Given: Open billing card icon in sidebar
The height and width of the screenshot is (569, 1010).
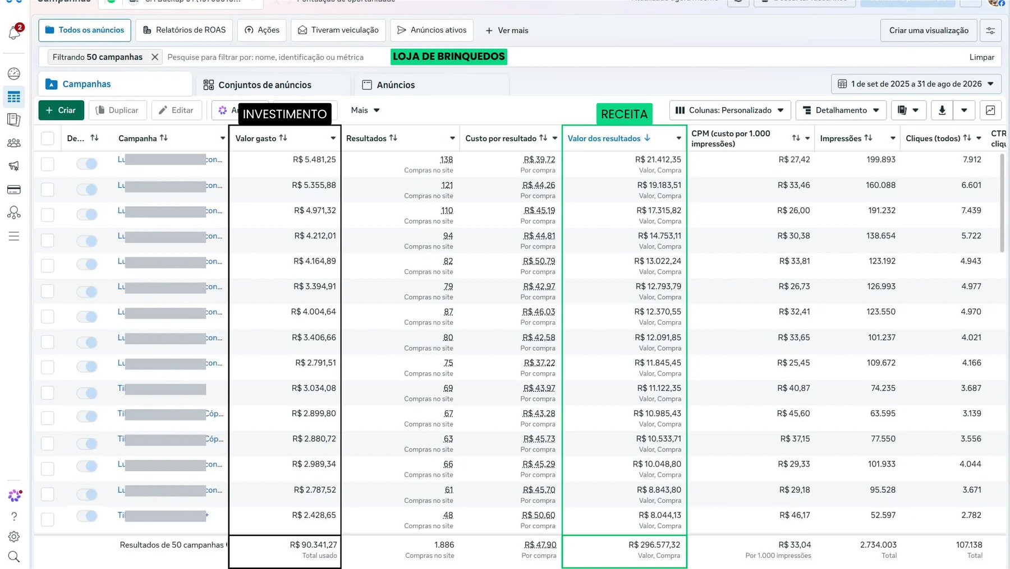Looking at the screenshot, I should [14, 190].
